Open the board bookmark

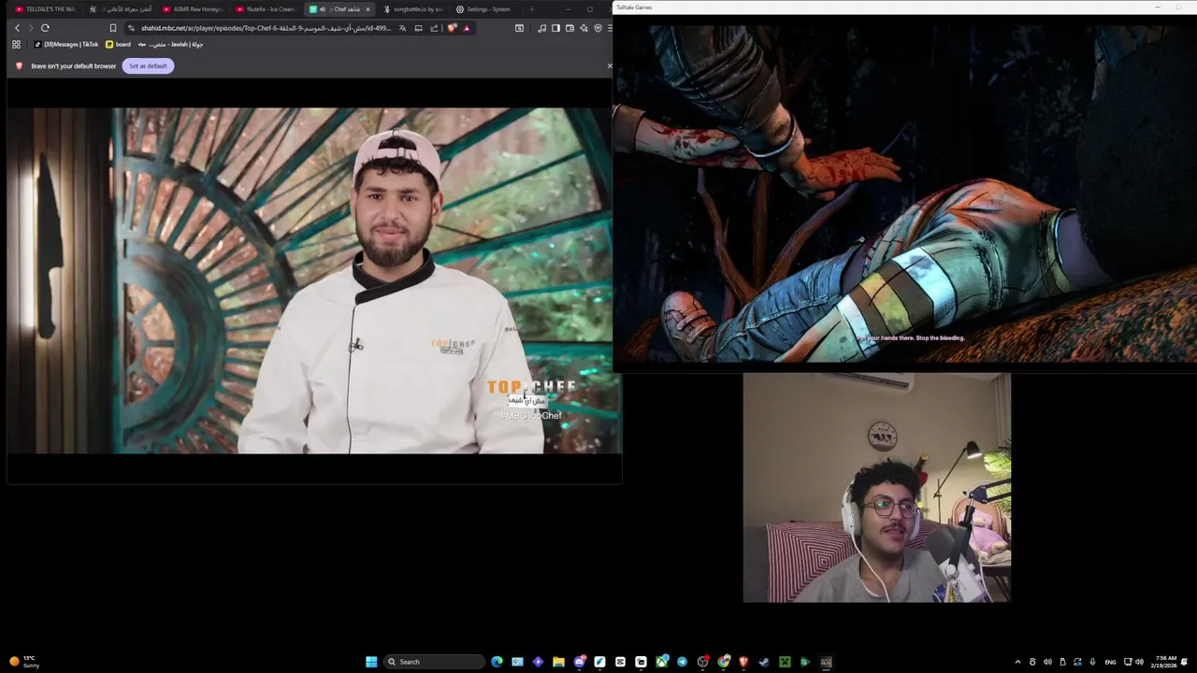click(118, 44)
